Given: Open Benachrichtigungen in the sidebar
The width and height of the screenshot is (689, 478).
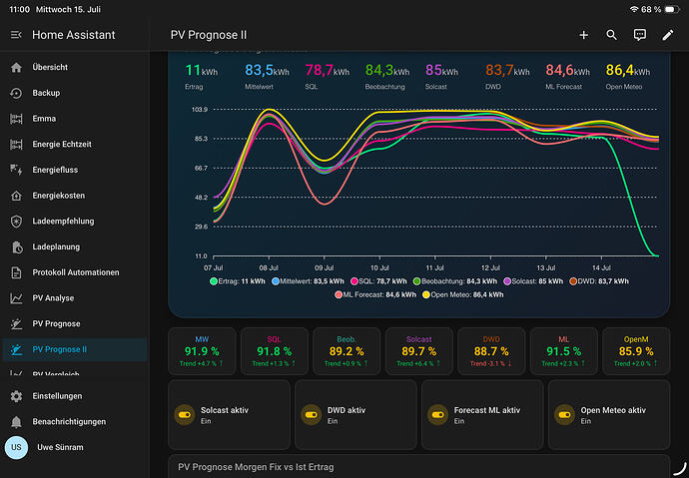Looking at the screenshot, I should tap(75, 422).
